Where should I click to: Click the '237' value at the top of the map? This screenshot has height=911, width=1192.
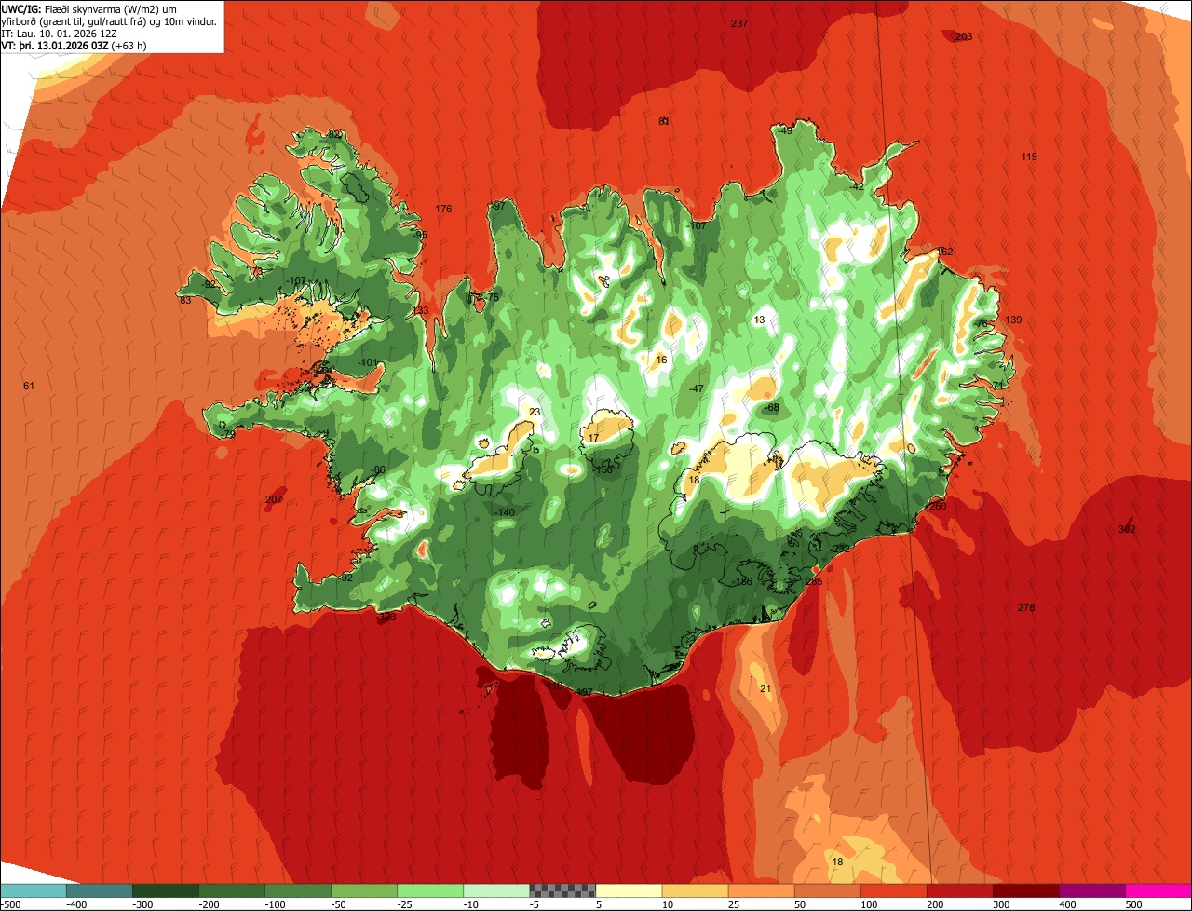pos(739,23)
